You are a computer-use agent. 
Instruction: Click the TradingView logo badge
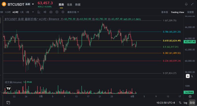coord(8,88)
